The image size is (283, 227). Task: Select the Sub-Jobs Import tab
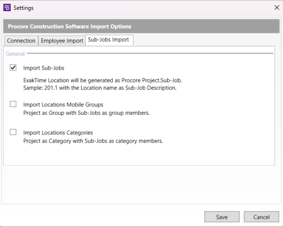pos(109,40)
